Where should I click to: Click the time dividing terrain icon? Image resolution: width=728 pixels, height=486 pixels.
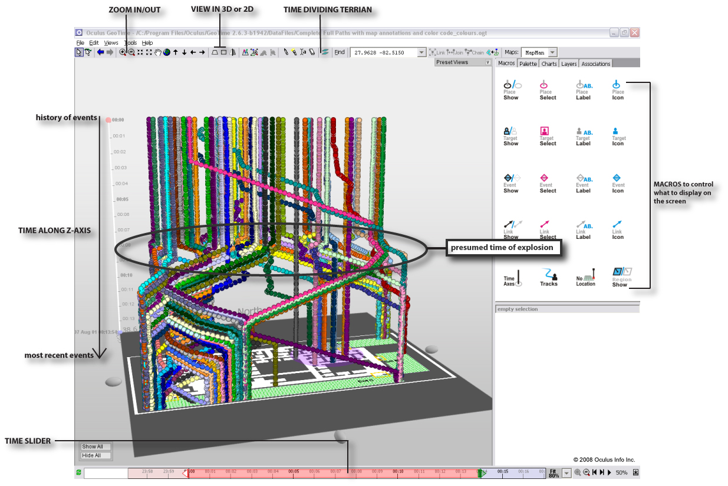coord(325,52)
